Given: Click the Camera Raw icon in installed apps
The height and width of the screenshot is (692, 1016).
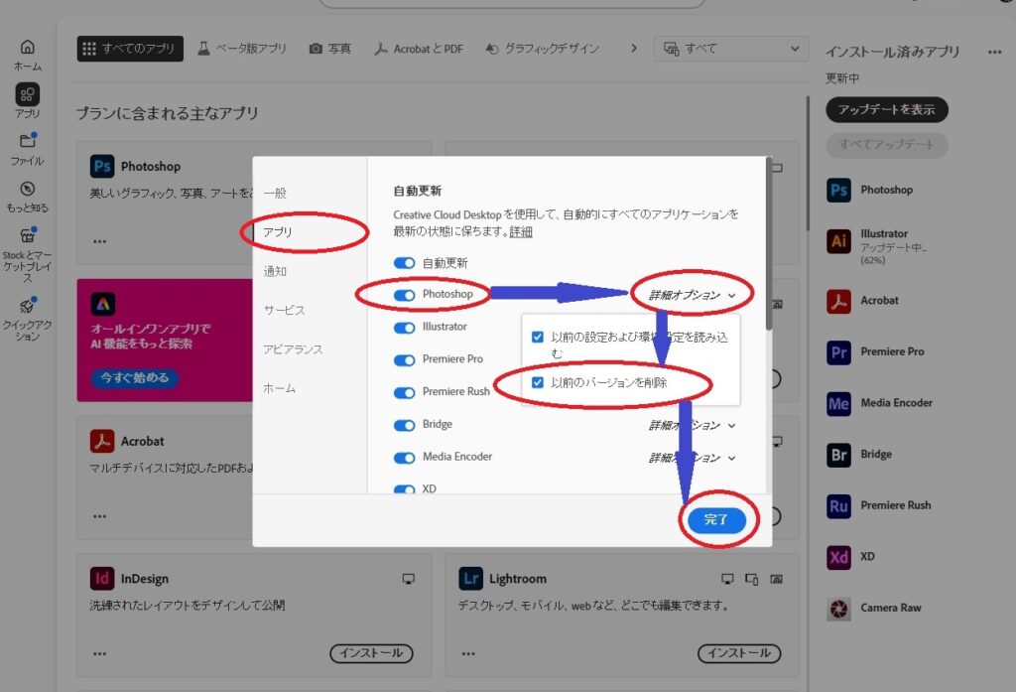Looking at the screenshot, I should click(838, 609).
